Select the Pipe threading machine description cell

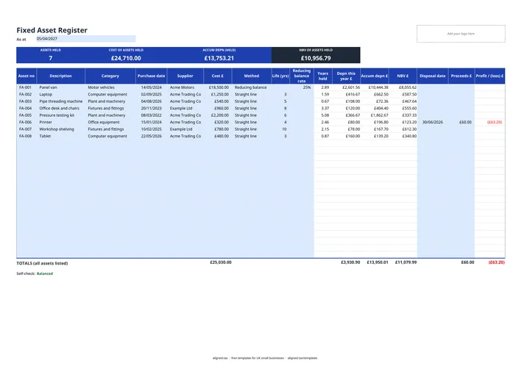pos(61,101)
